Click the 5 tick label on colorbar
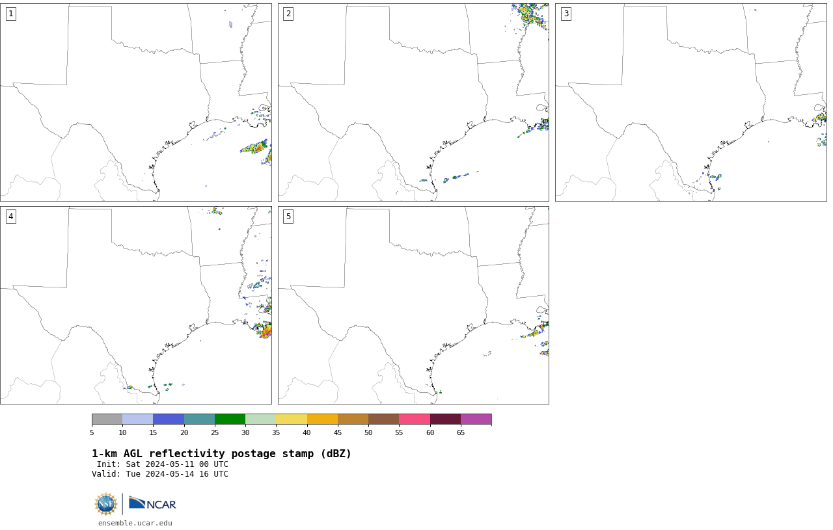 pos(92,432)
